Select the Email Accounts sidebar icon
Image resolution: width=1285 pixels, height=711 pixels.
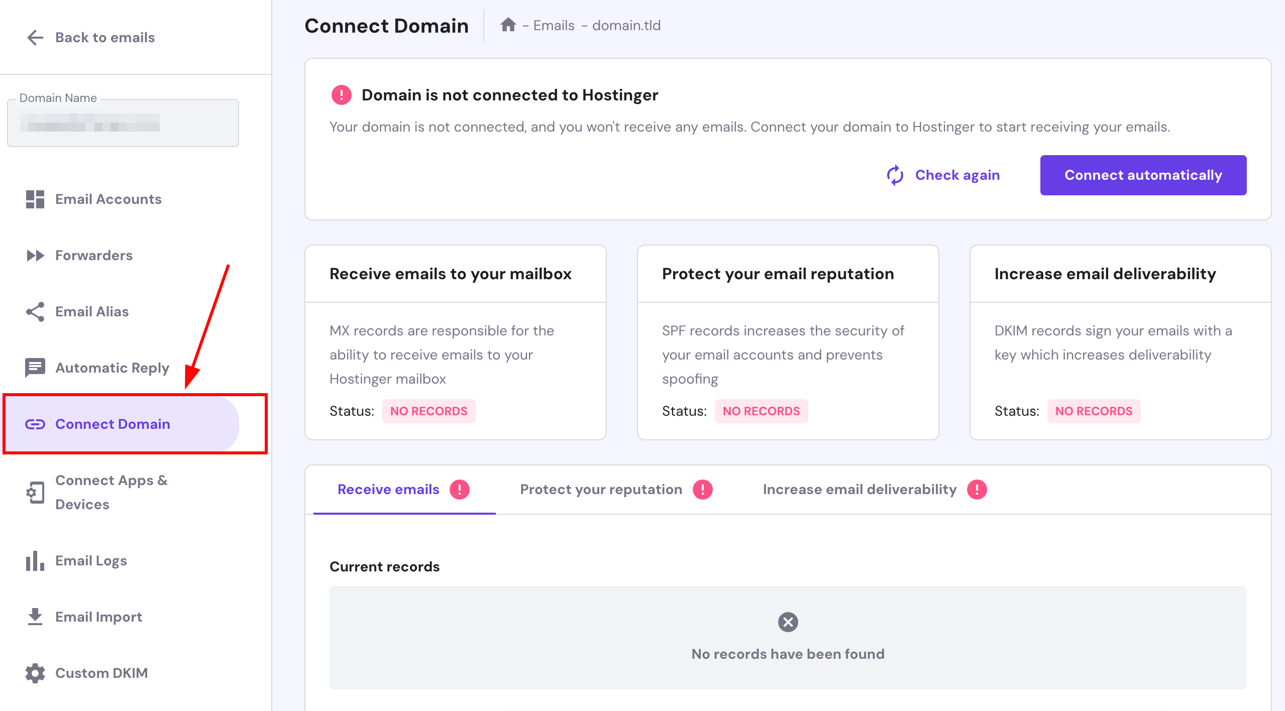coord(34,199)
